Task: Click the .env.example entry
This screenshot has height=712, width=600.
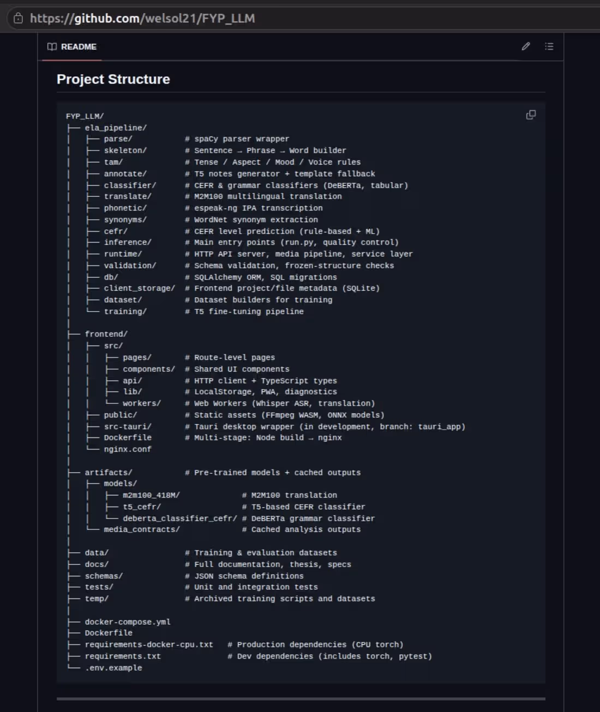Action: coord(114,667)
